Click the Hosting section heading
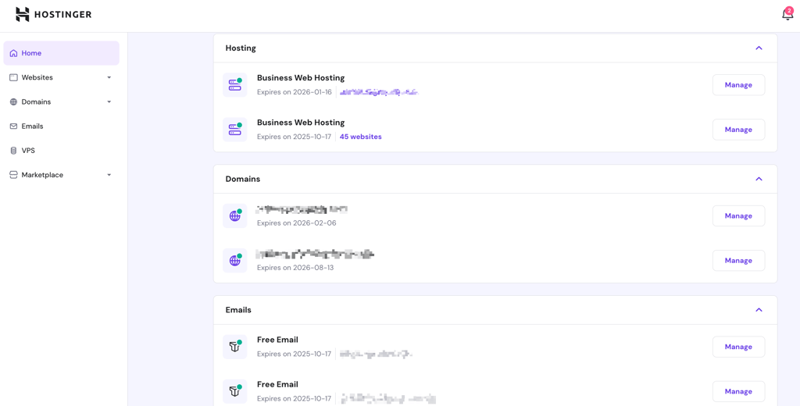The width and height of the screenshot is (800, 406). point(241,48)
